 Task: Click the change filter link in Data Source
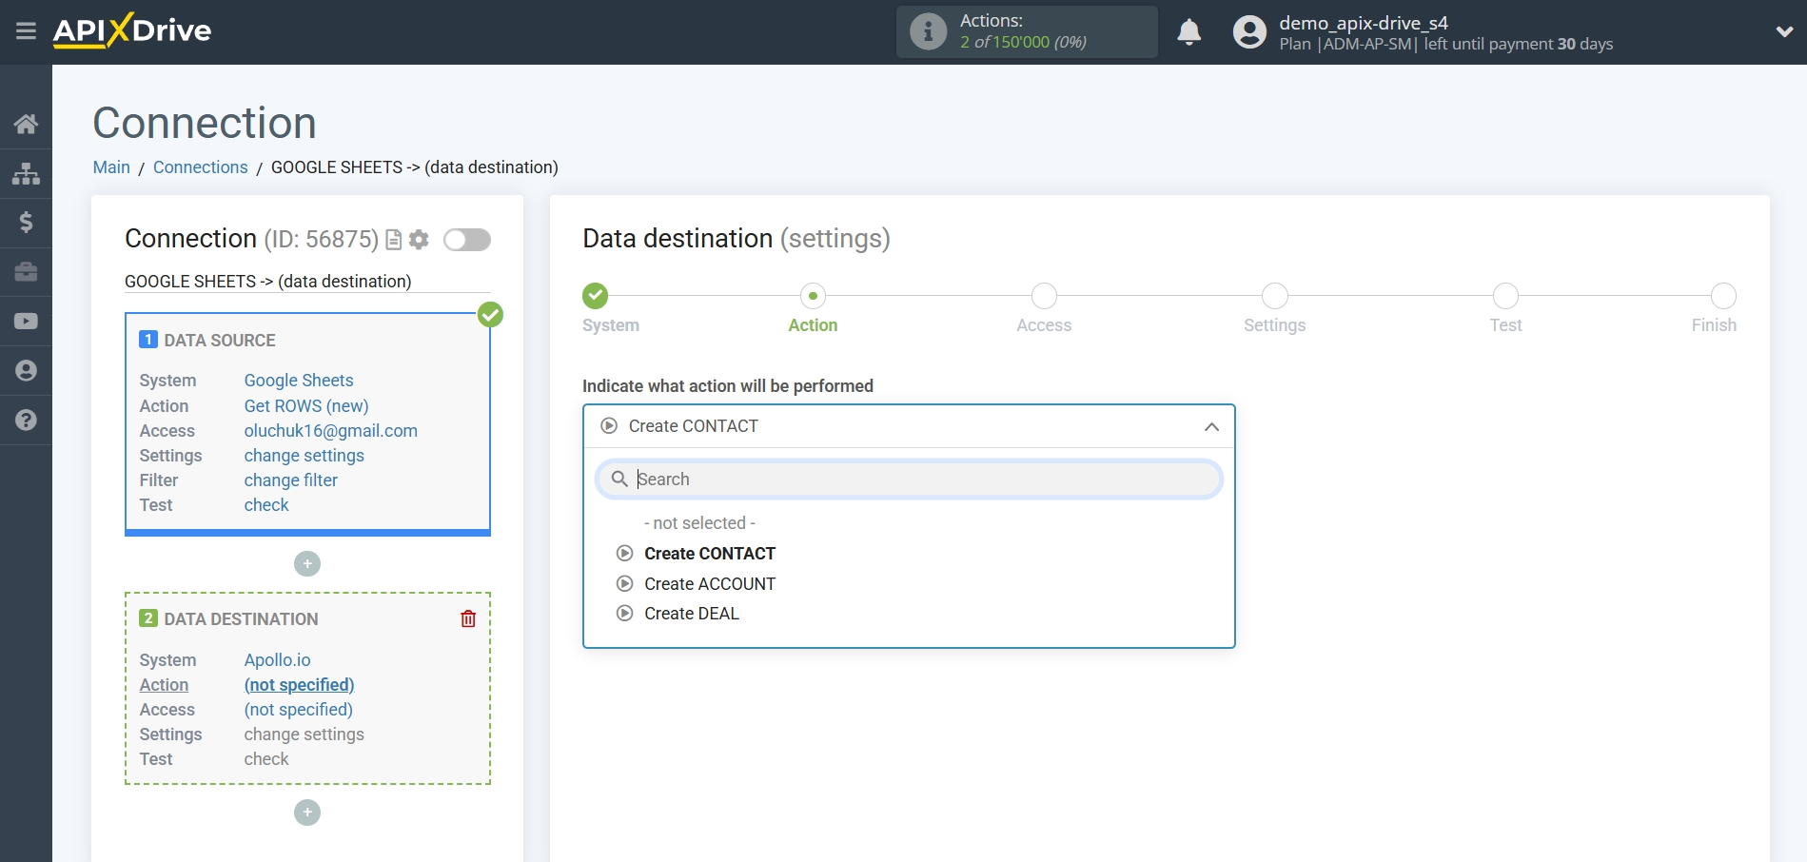(x=289, y=480)
